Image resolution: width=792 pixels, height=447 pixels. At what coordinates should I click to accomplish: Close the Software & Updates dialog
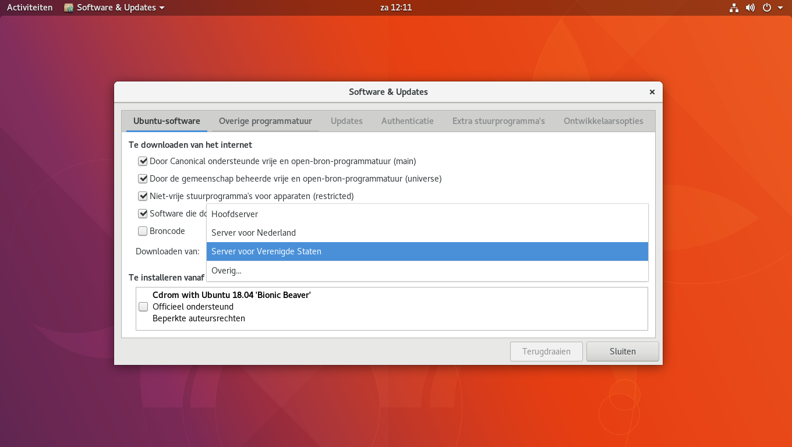(652, 92)
